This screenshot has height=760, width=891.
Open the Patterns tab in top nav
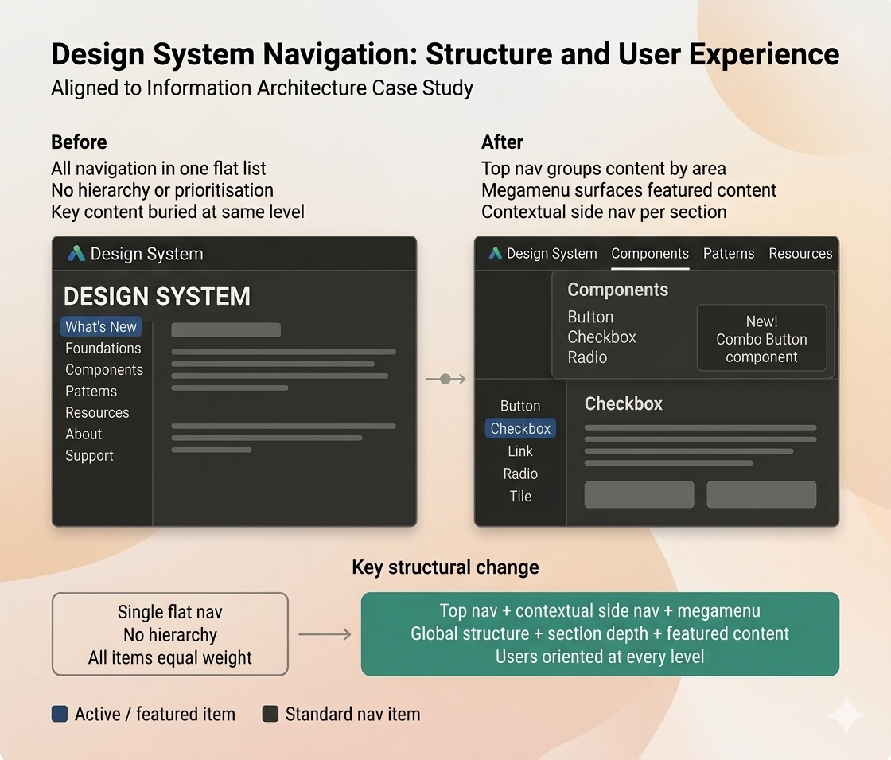(729, 254)
